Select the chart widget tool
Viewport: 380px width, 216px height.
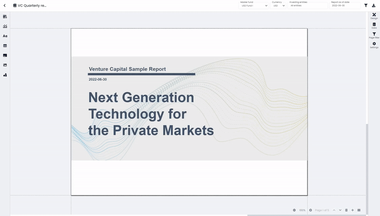(5, 26)
